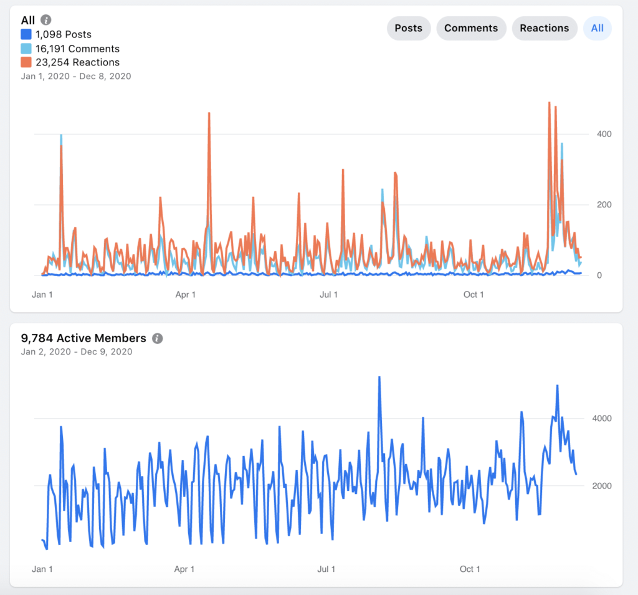Viewport: 638px width, 595px height.
Task: Open info icon next to Active Members
Action: click(158, 338)
